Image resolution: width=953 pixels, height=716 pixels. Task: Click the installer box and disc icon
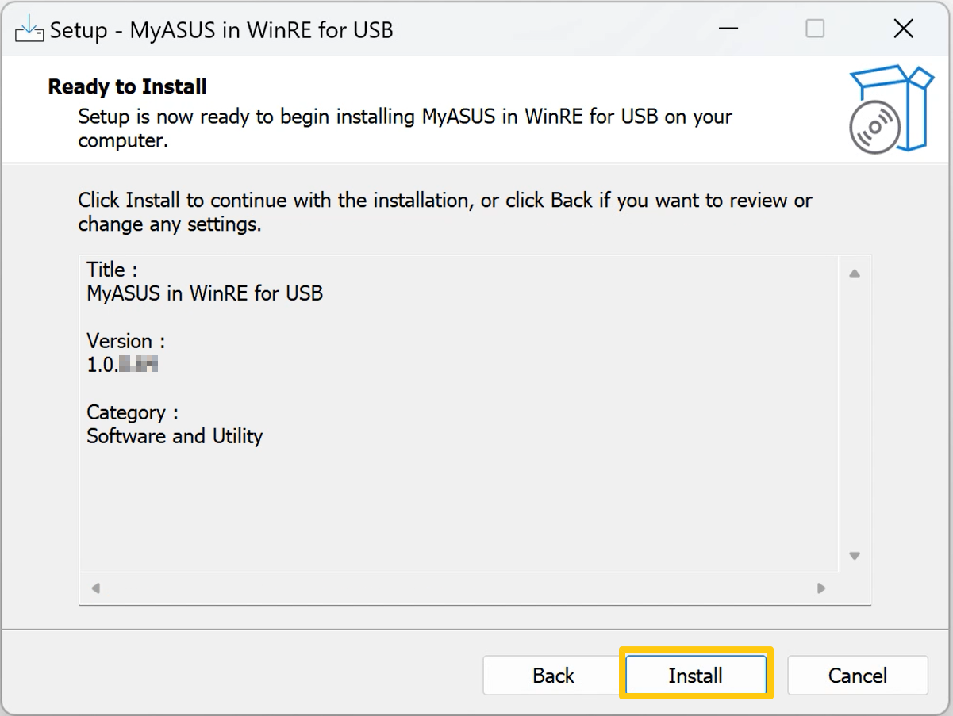(890, 109)
